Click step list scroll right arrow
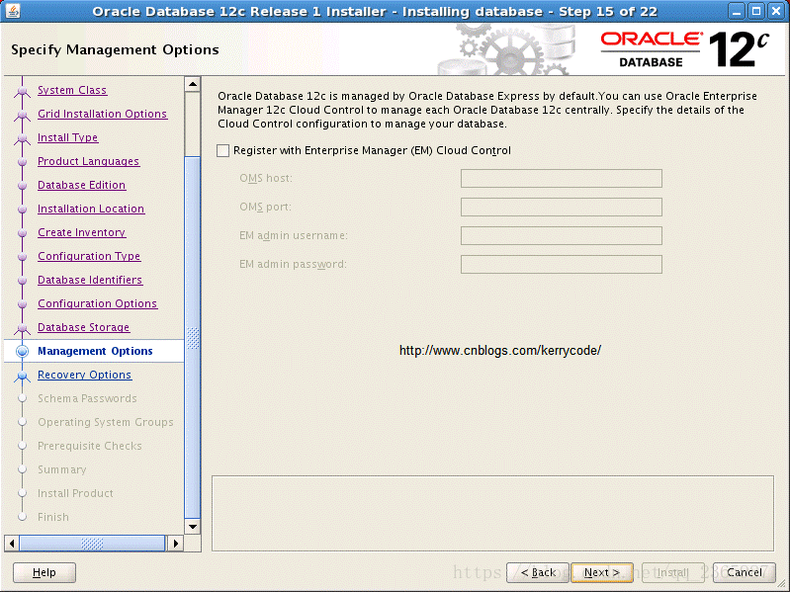 click(x=175, y=544)
